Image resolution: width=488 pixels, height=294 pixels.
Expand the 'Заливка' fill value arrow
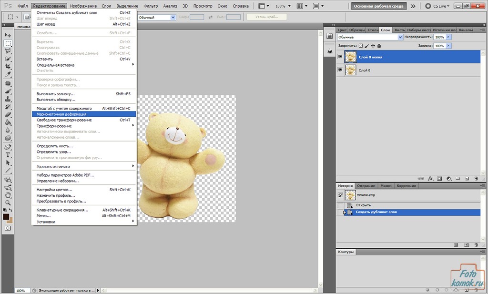coord(448,46)
